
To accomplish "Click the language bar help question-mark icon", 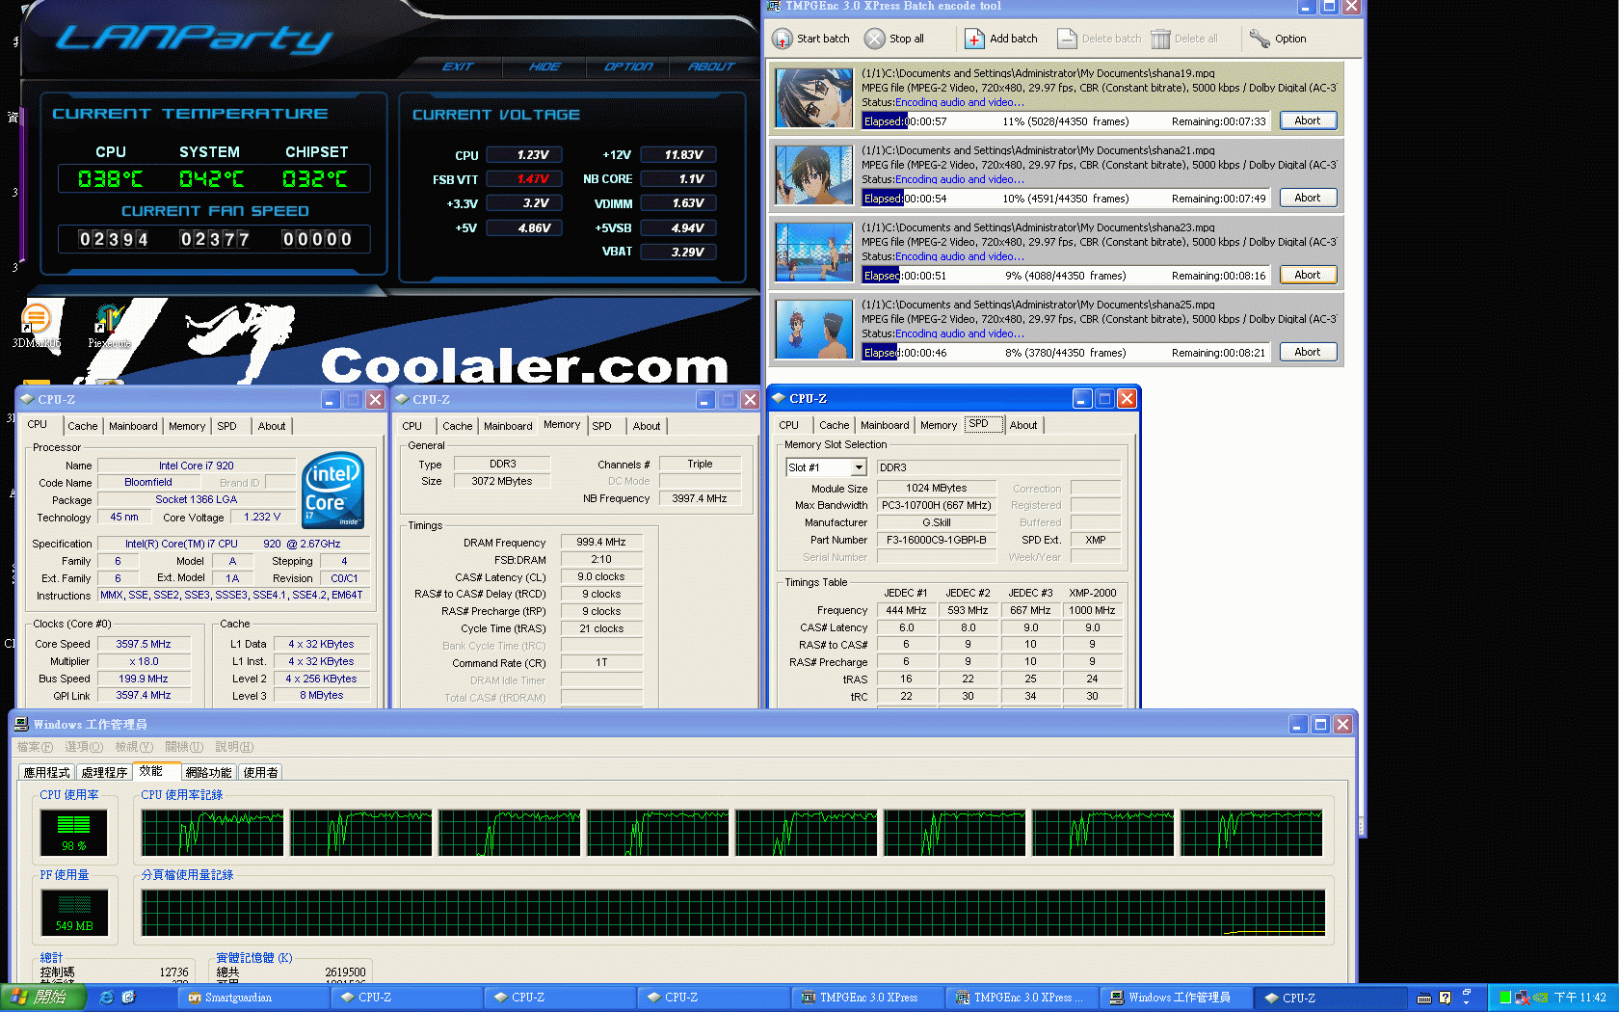I will tap(1445, 999).
